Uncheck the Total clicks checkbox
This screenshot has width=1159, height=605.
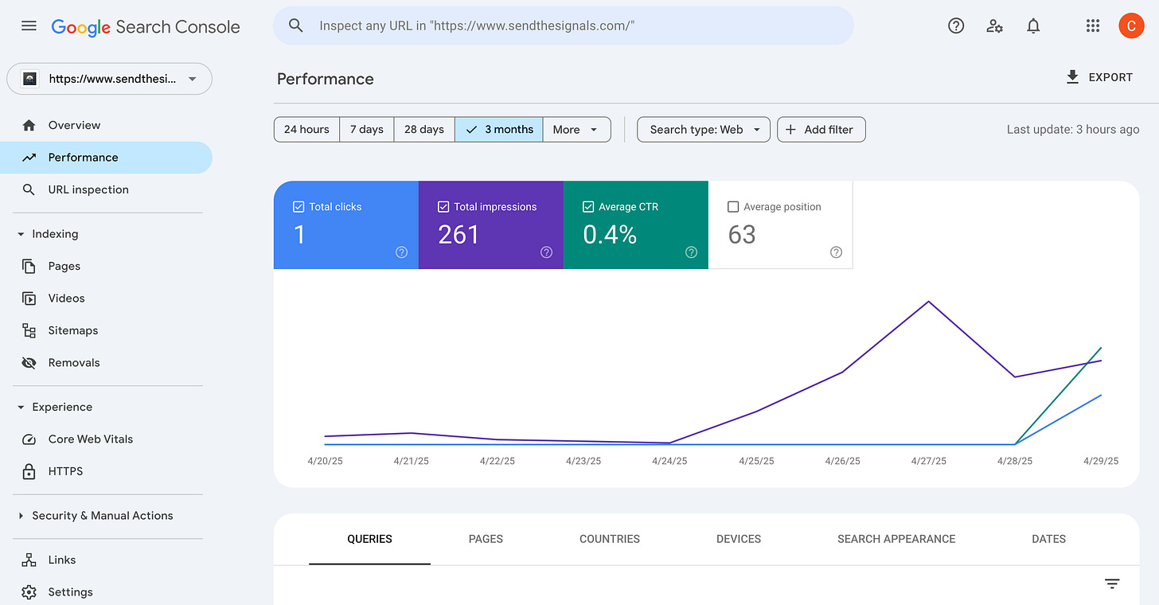(299, 206)
